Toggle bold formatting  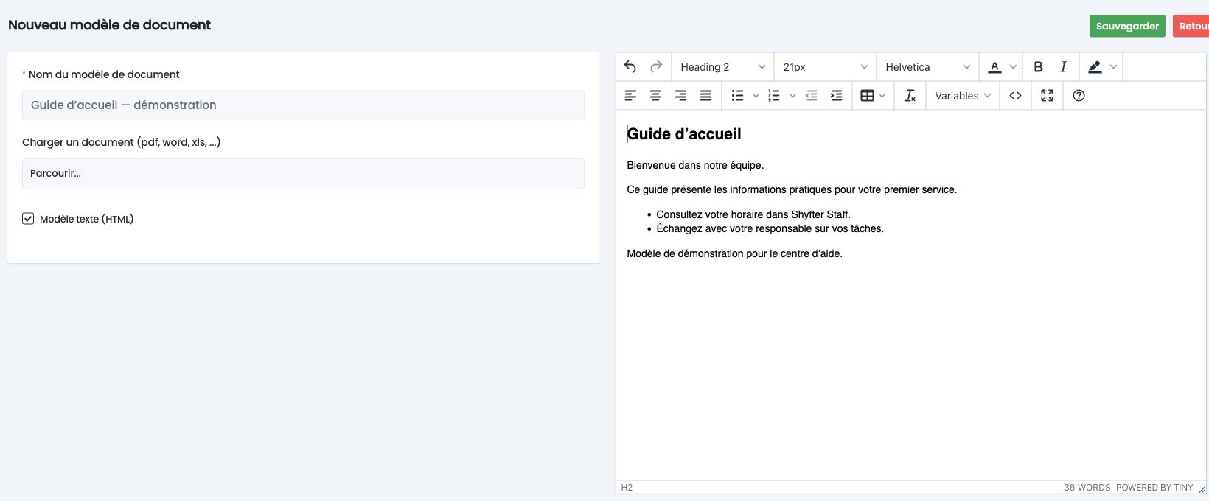tap(1038, 66)
